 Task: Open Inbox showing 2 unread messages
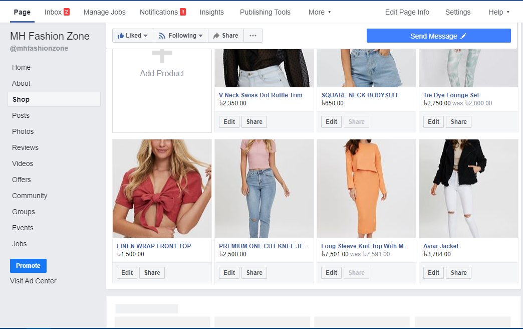coord(57,12)
